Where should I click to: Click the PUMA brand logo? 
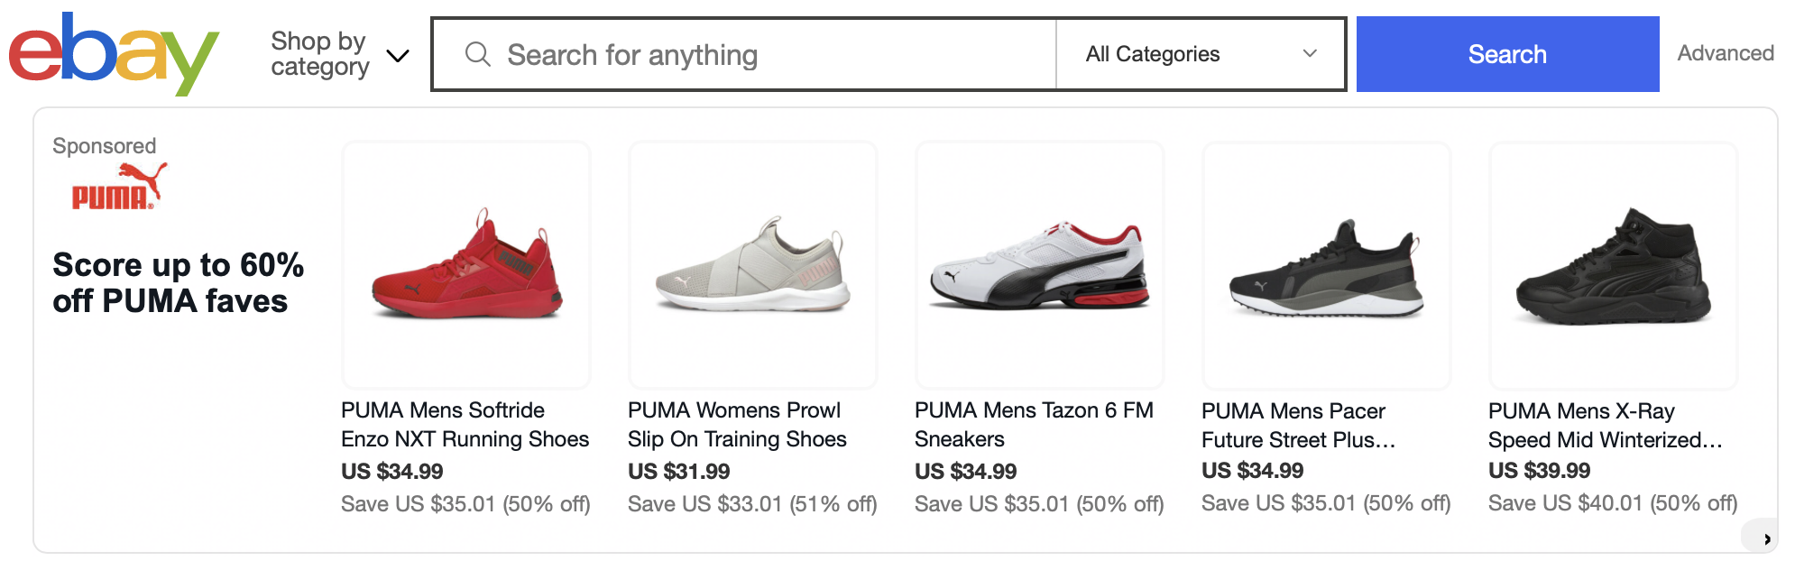(119, 187)
